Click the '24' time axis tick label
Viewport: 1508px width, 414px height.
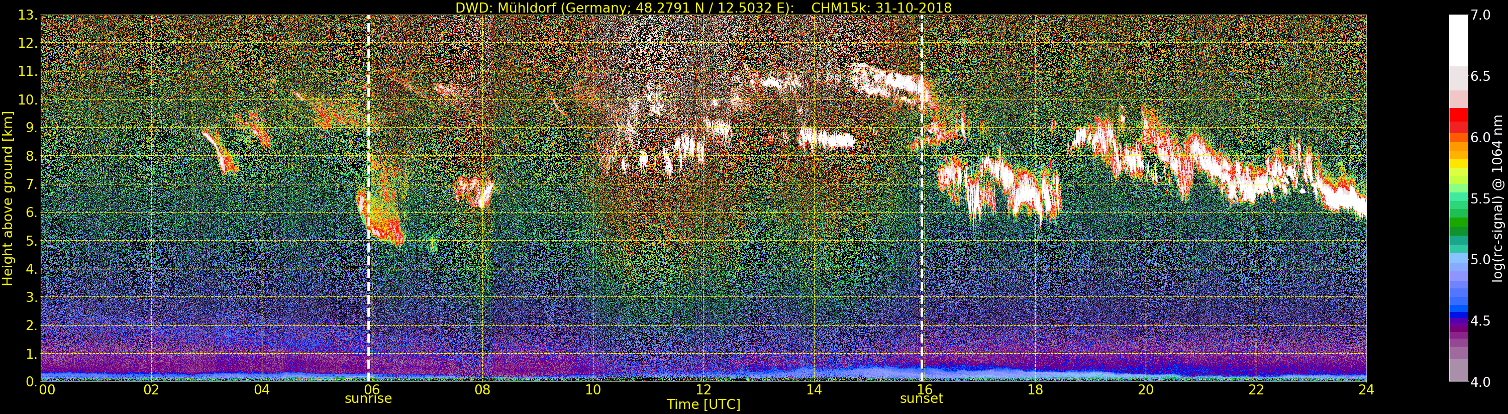pos(1366,389)
